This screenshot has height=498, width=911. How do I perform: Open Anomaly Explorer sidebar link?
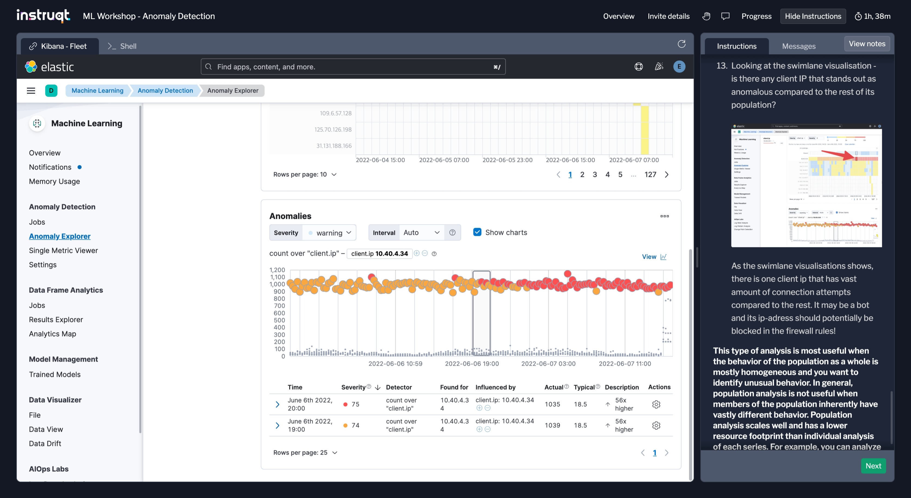point(60,236)
